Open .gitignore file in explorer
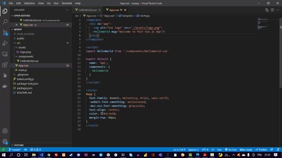The image size is (282, 158). [22, 75]
